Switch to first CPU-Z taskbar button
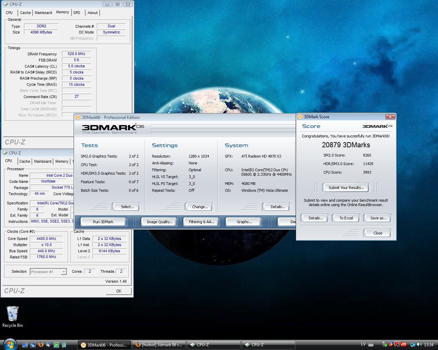 tap(214, 345)
